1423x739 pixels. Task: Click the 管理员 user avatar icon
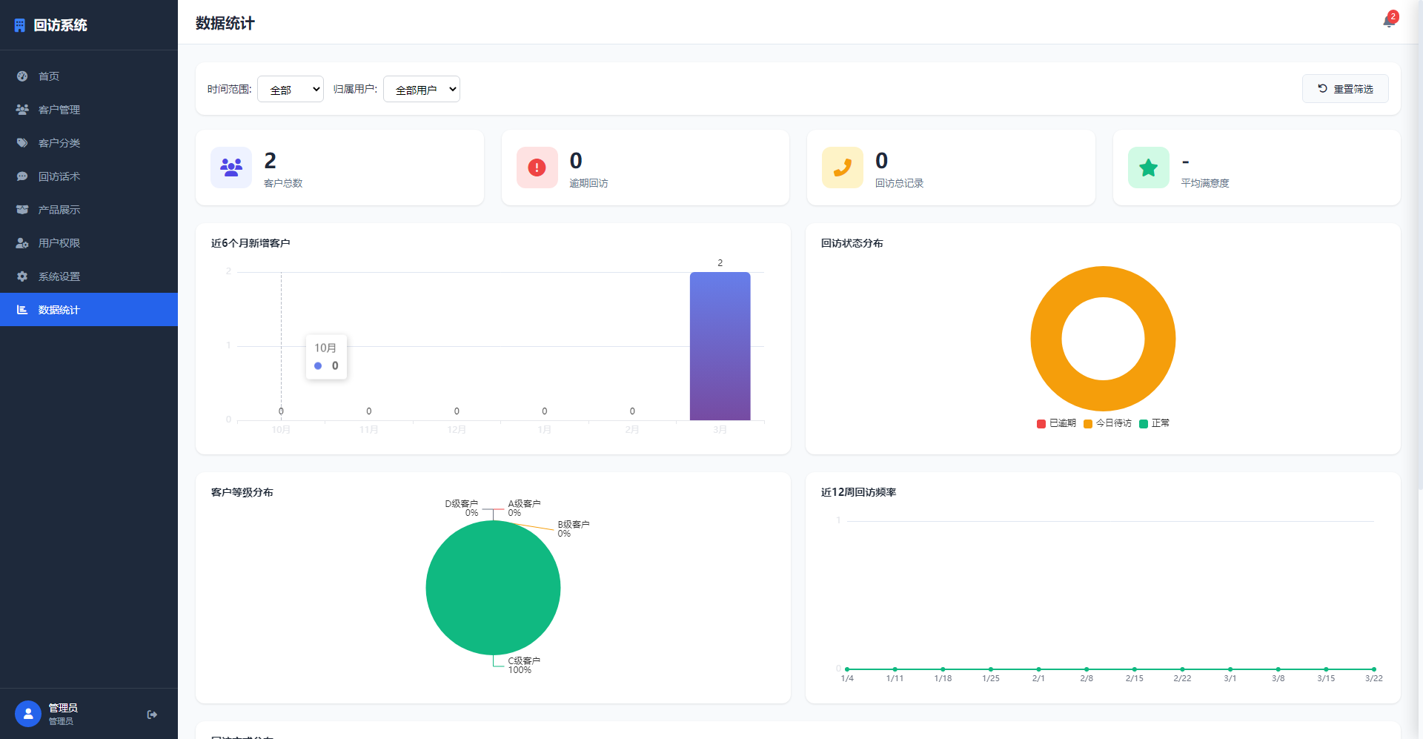28,714
